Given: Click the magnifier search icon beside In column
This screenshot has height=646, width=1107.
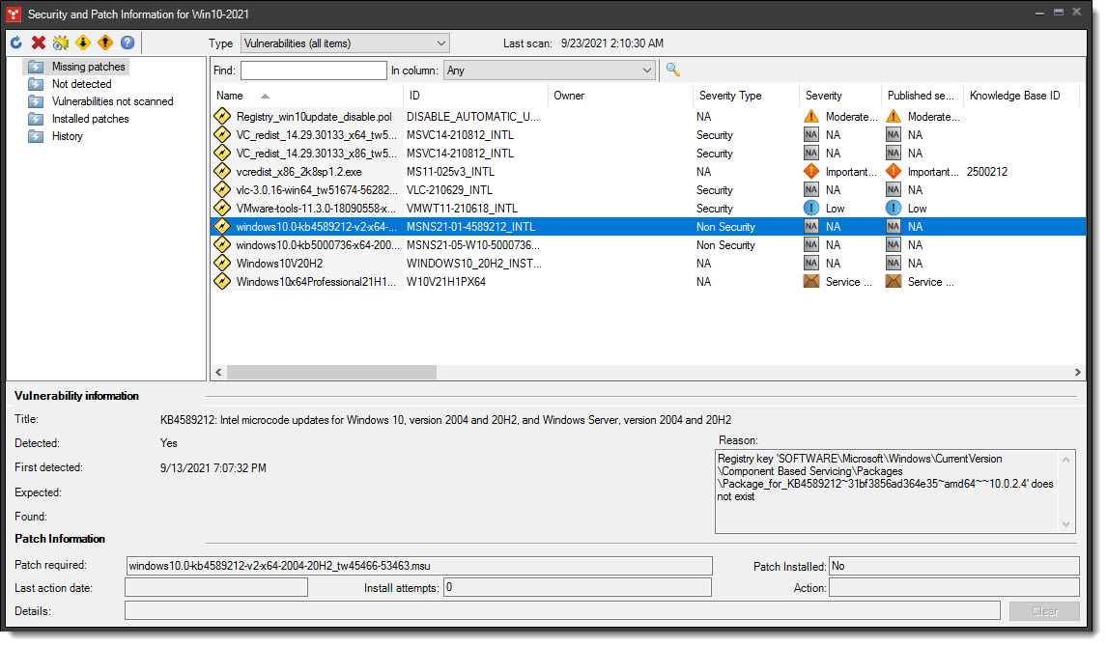Looking at the screenshot, I should tap(672, 70).
